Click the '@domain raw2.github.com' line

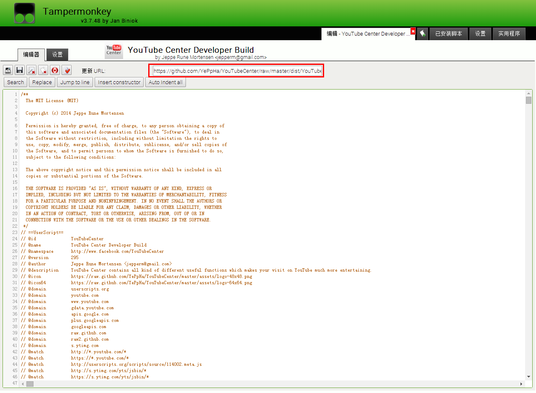pos(64,339)
